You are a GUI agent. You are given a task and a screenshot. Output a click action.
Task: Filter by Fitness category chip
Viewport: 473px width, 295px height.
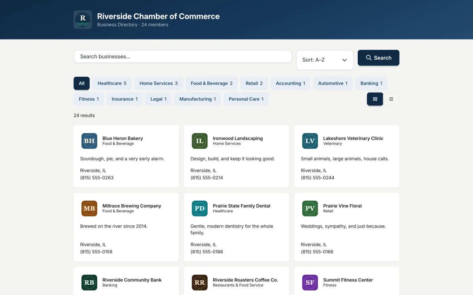click(89, 99)
